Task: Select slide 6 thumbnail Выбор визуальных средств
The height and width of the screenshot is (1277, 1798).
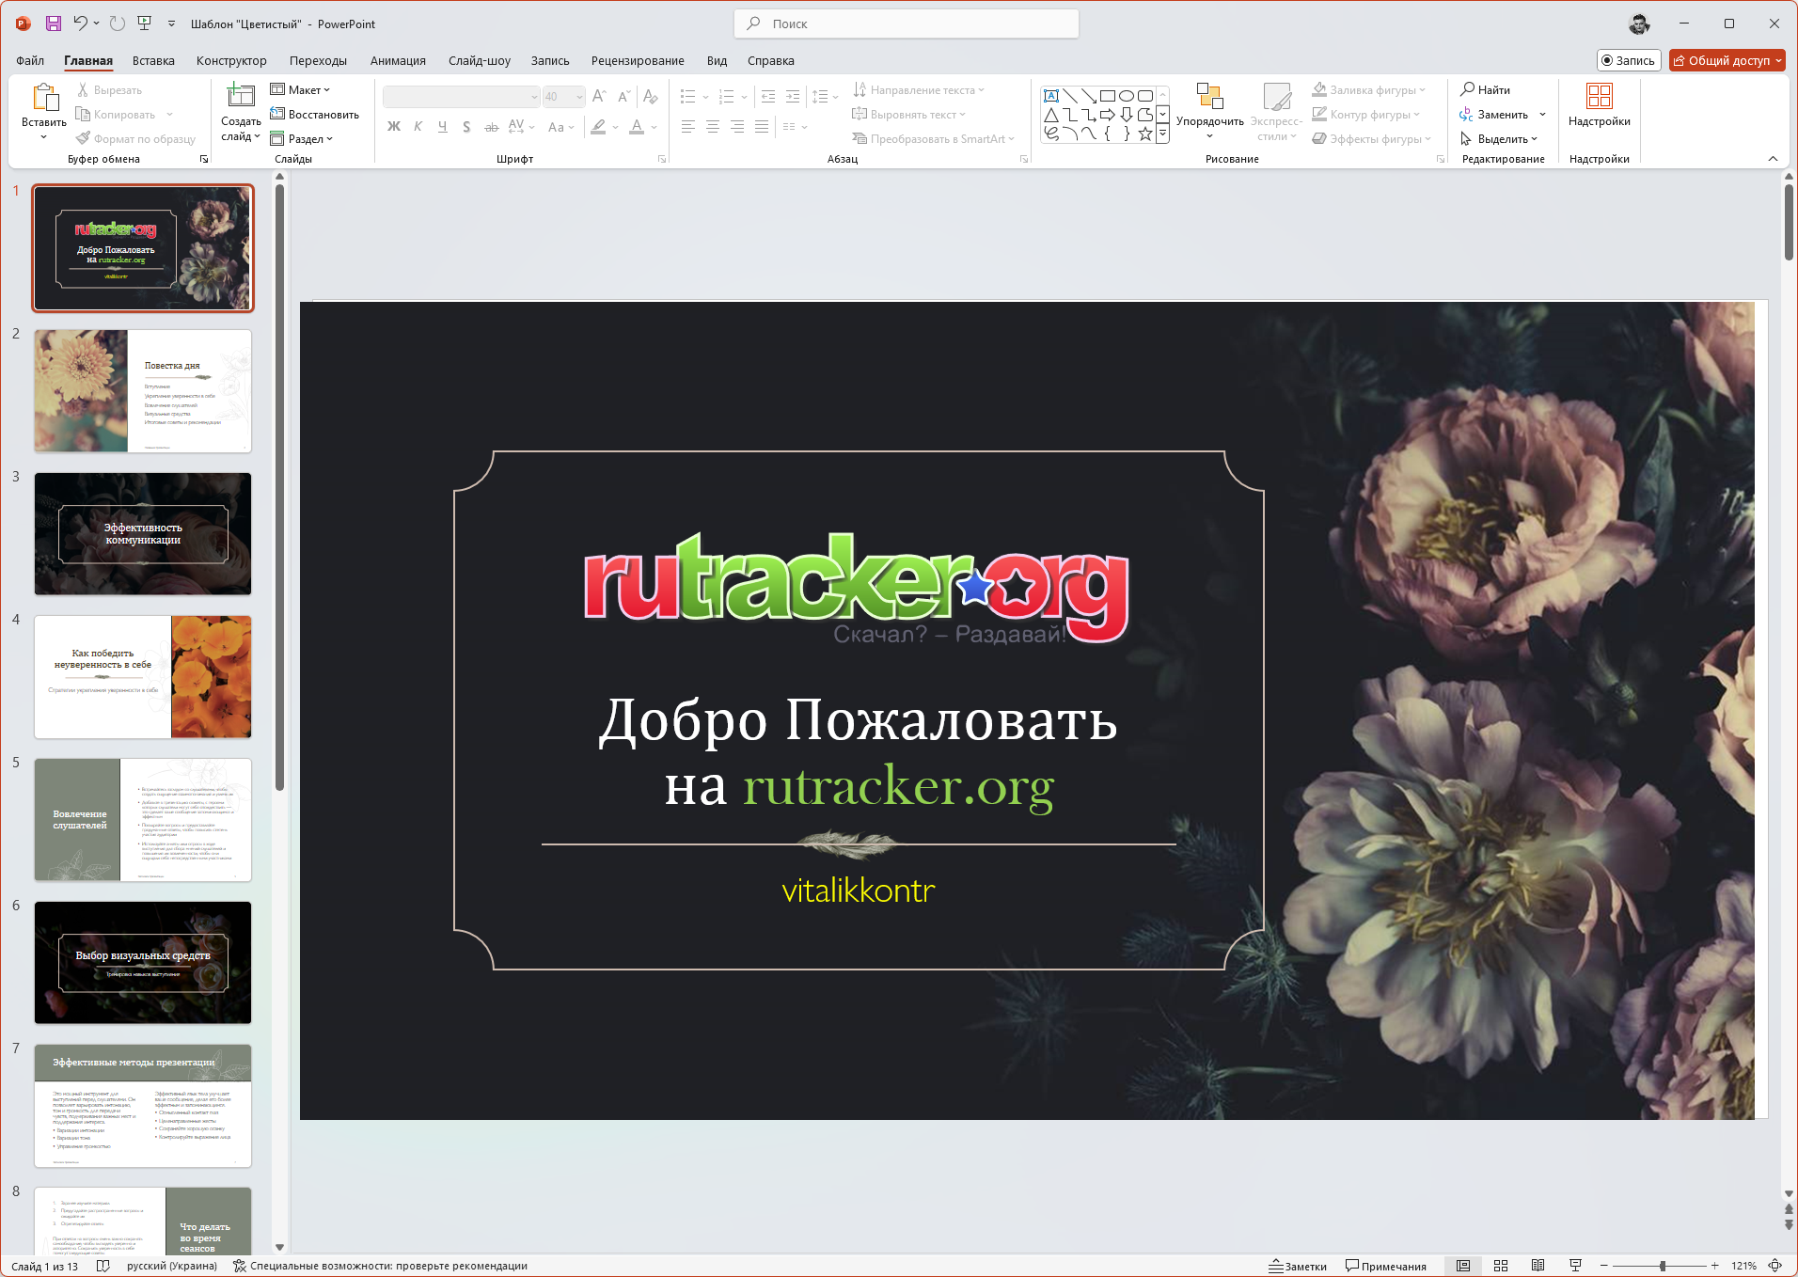Action: point(143,963)
